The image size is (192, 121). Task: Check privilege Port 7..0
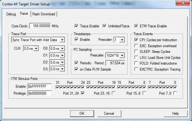(175, 93)
